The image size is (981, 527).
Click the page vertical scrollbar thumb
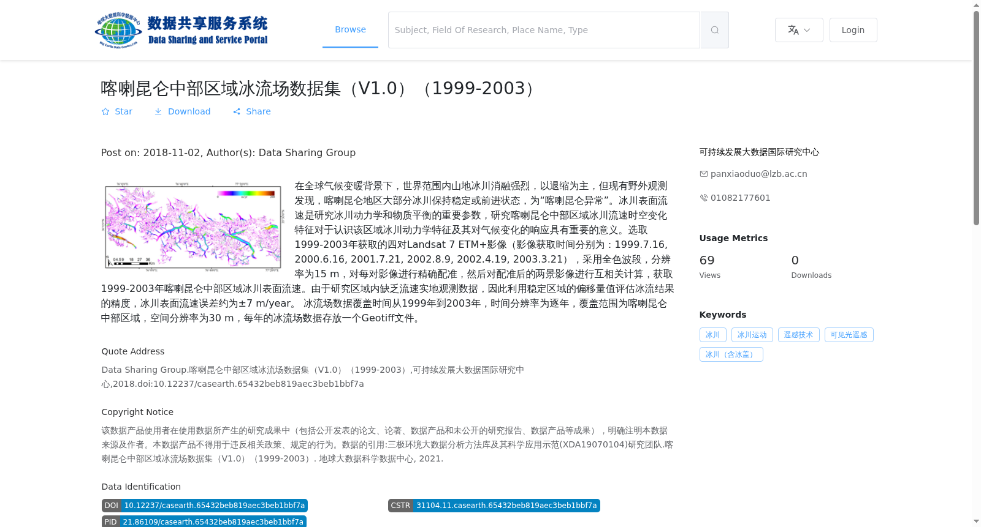pos(976,118)
